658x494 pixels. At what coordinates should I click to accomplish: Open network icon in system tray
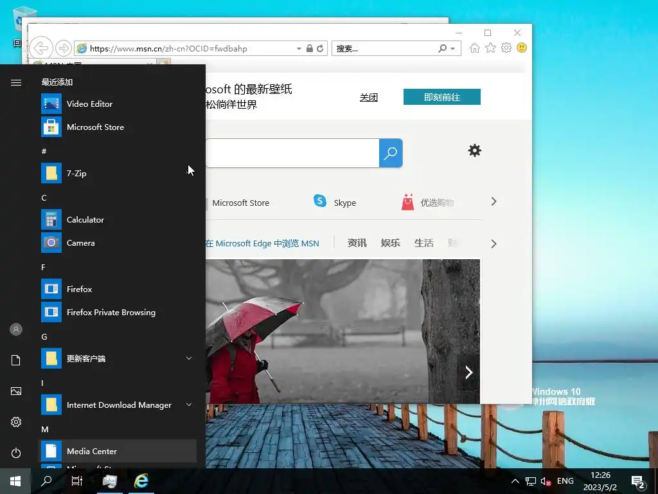pyautogui.click(x=531, y=481)
